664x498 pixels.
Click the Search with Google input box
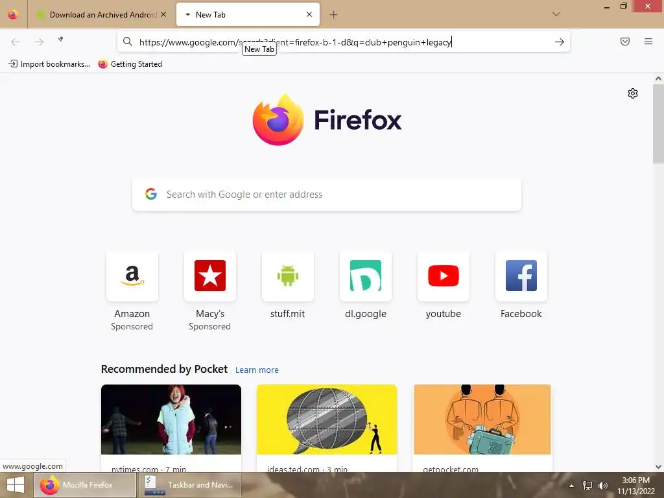tap(327, 195)
